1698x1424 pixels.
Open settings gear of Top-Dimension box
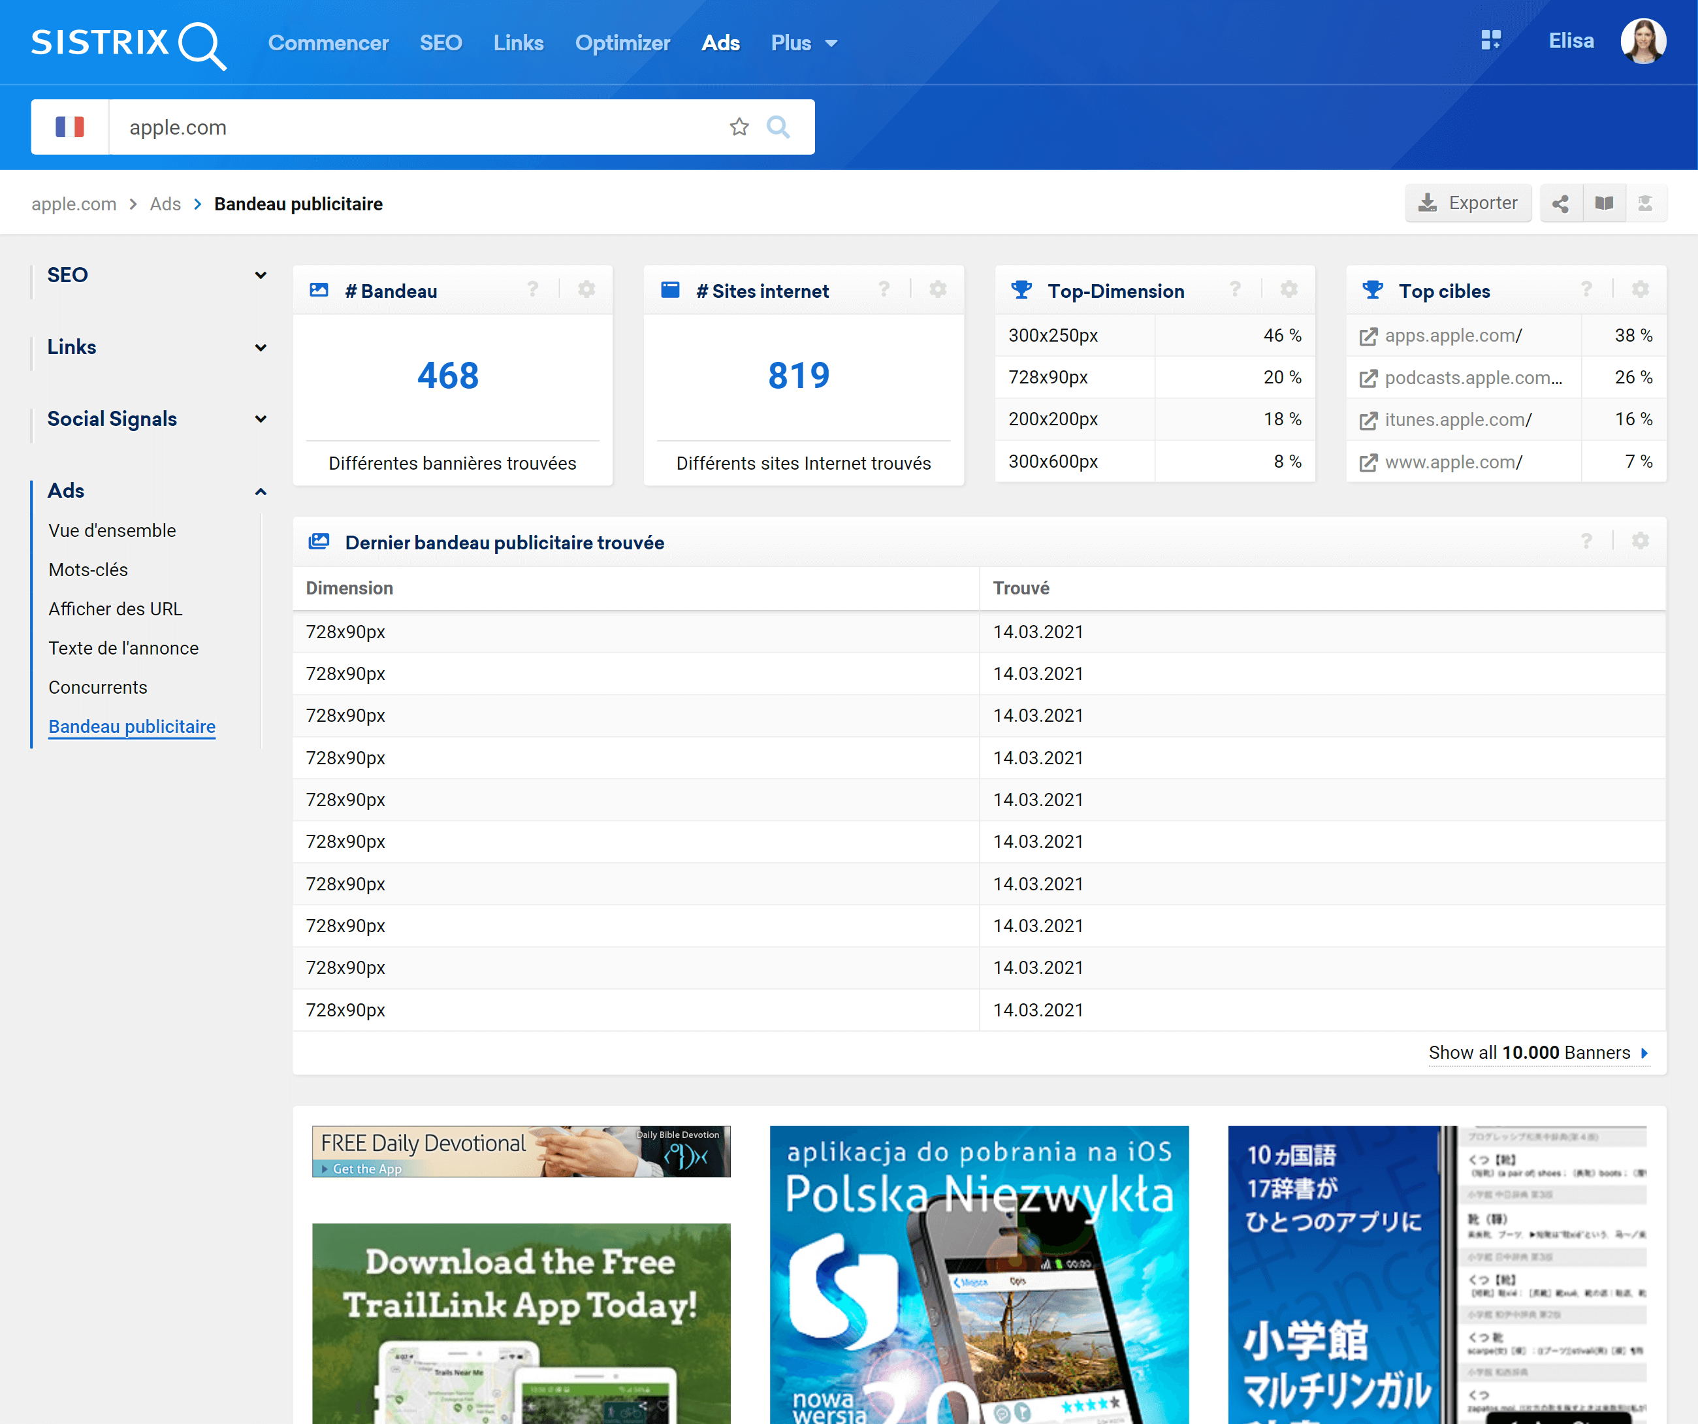coord(1289,289)
